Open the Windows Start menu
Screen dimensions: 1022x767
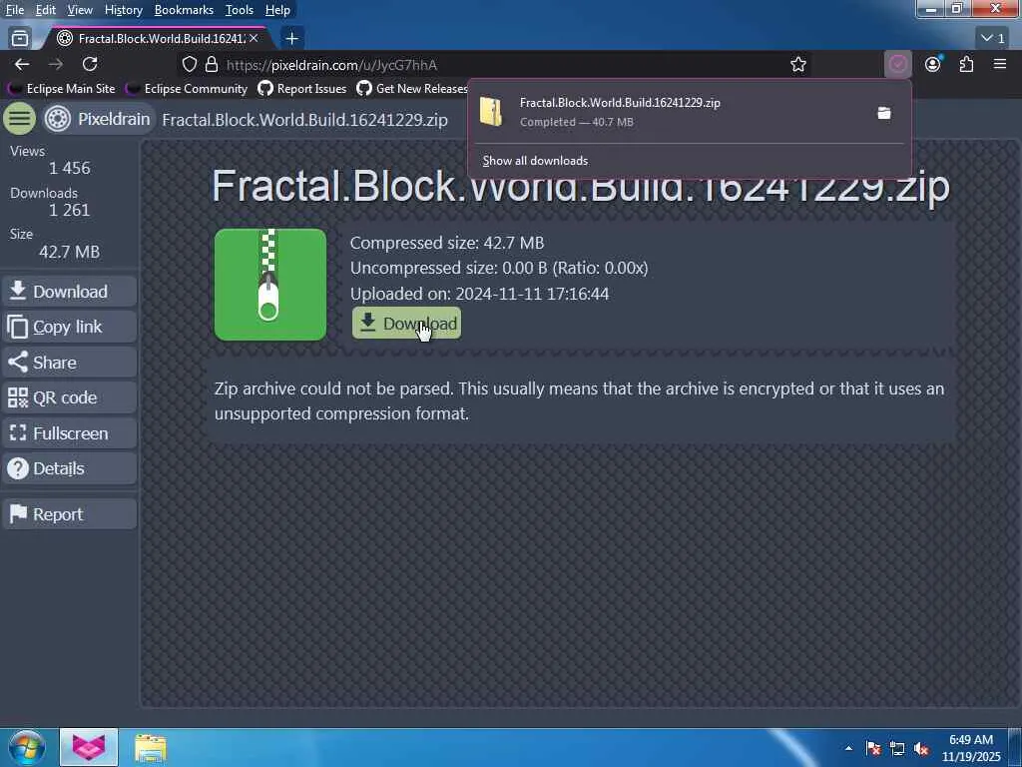tap(27, 747)
